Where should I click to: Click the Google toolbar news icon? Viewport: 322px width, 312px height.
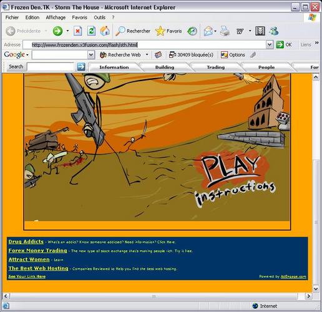159,55
